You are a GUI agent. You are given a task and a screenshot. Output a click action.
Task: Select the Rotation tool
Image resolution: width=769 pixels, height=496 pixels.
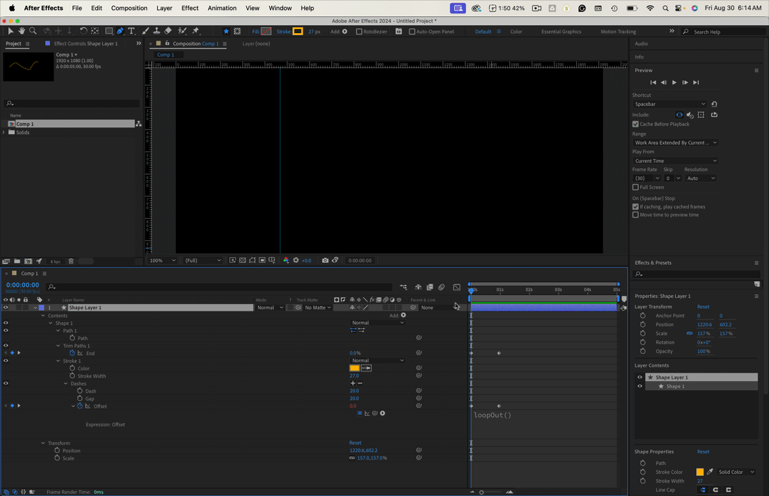(84, 31)
